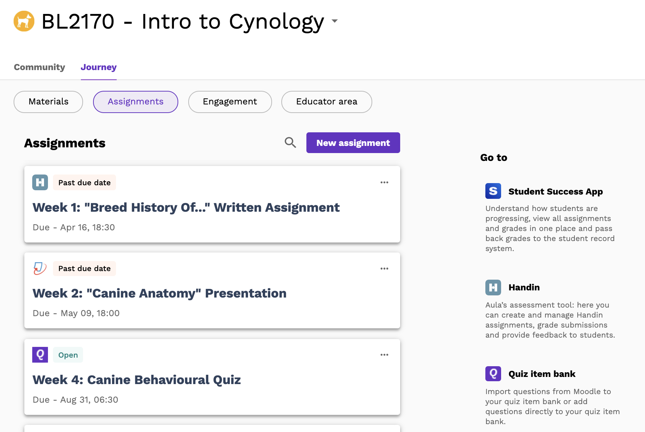Click the Turnitin icon on Week 2 card

(x=40, y=268)
